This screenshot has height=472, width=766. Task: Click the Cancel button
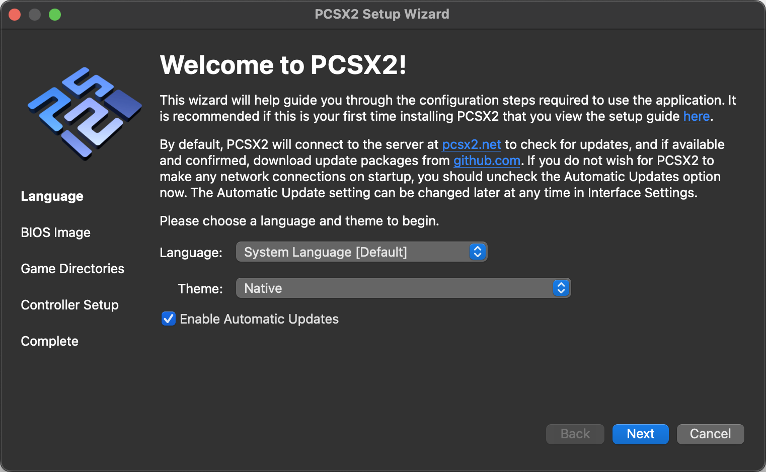coord(710,434)
